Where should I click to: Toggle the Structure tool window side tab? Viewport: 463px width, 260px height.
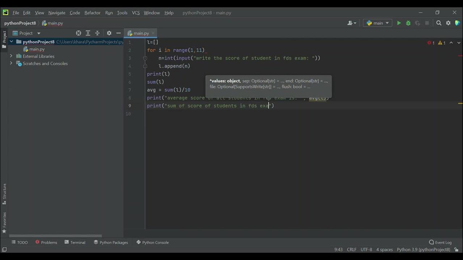(x=4, y=194)
